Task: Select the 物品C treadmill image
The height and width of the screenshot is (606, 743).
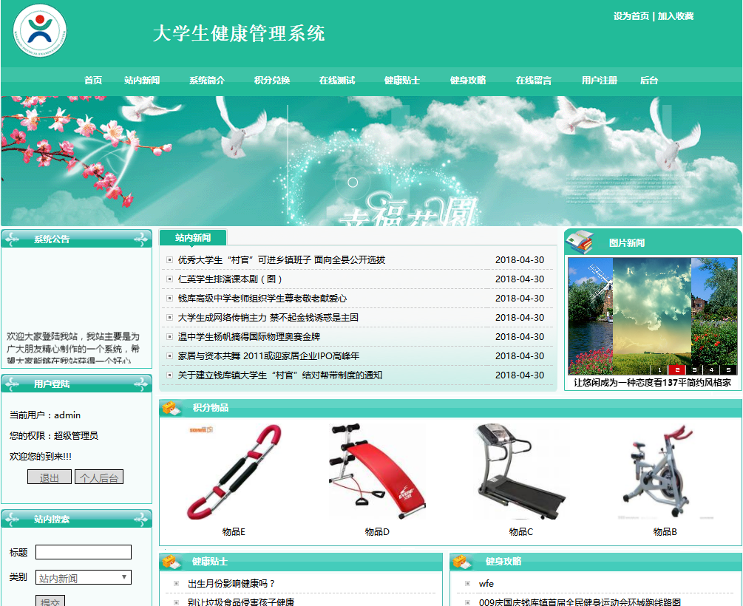Action: click(x=520, y=473)
